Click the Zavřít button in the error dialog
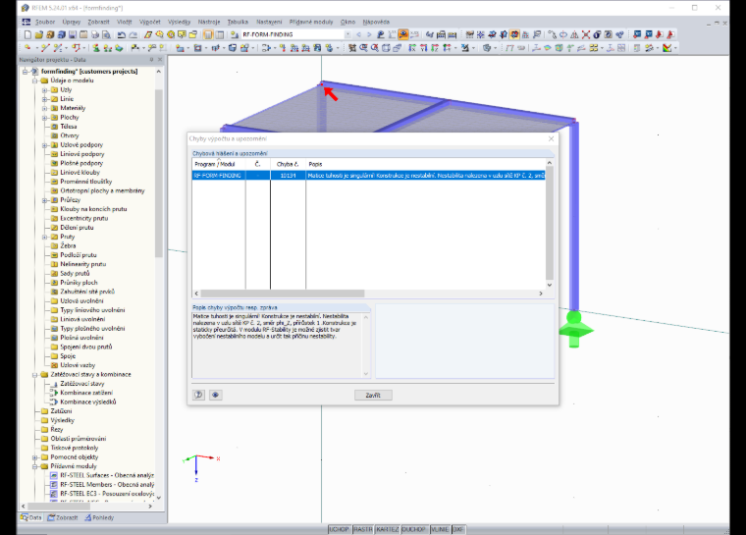Image resolution: width=746 pixels, height=535 pixels. [373, 395]
